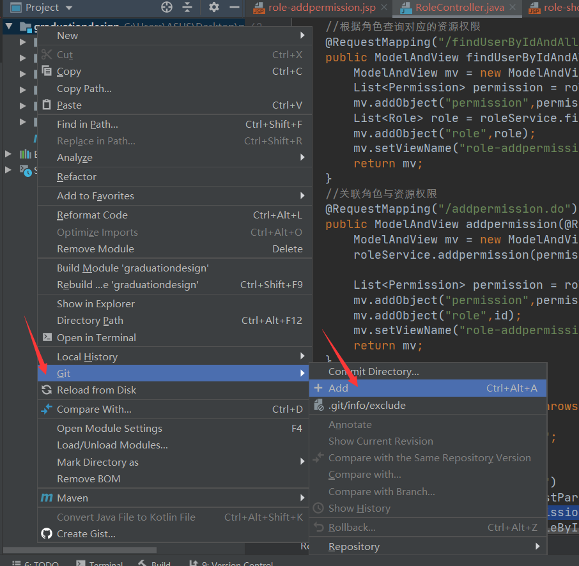This screenshot has height=566, width=579.
Task: Select Load/Unload Modules...
Action: 174,445
